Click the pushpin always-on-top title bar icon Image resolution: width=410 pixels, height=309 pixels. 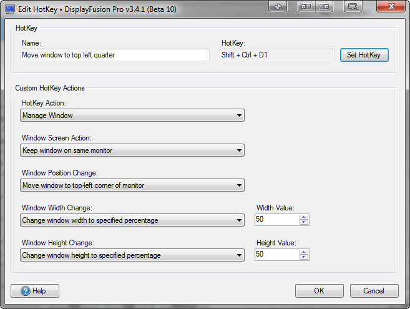[278, 6]
